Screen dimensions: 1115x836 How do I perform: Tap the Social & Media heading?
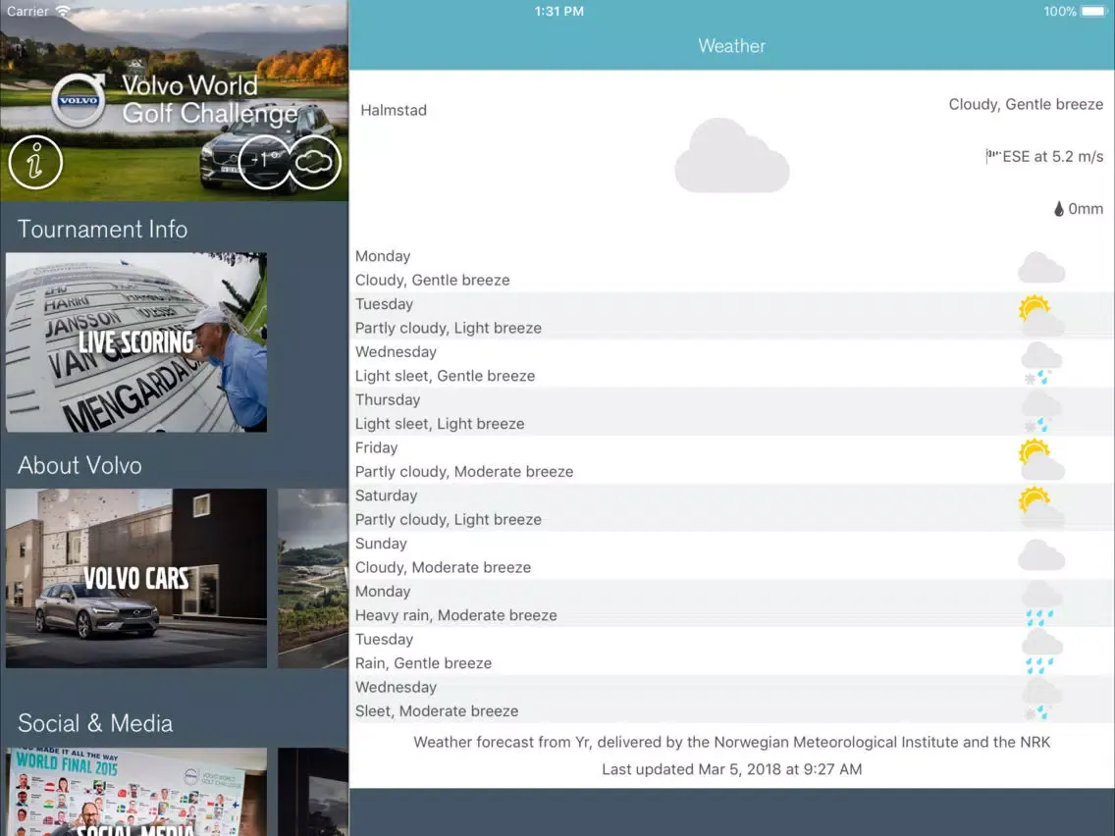[x=95, y=723]
